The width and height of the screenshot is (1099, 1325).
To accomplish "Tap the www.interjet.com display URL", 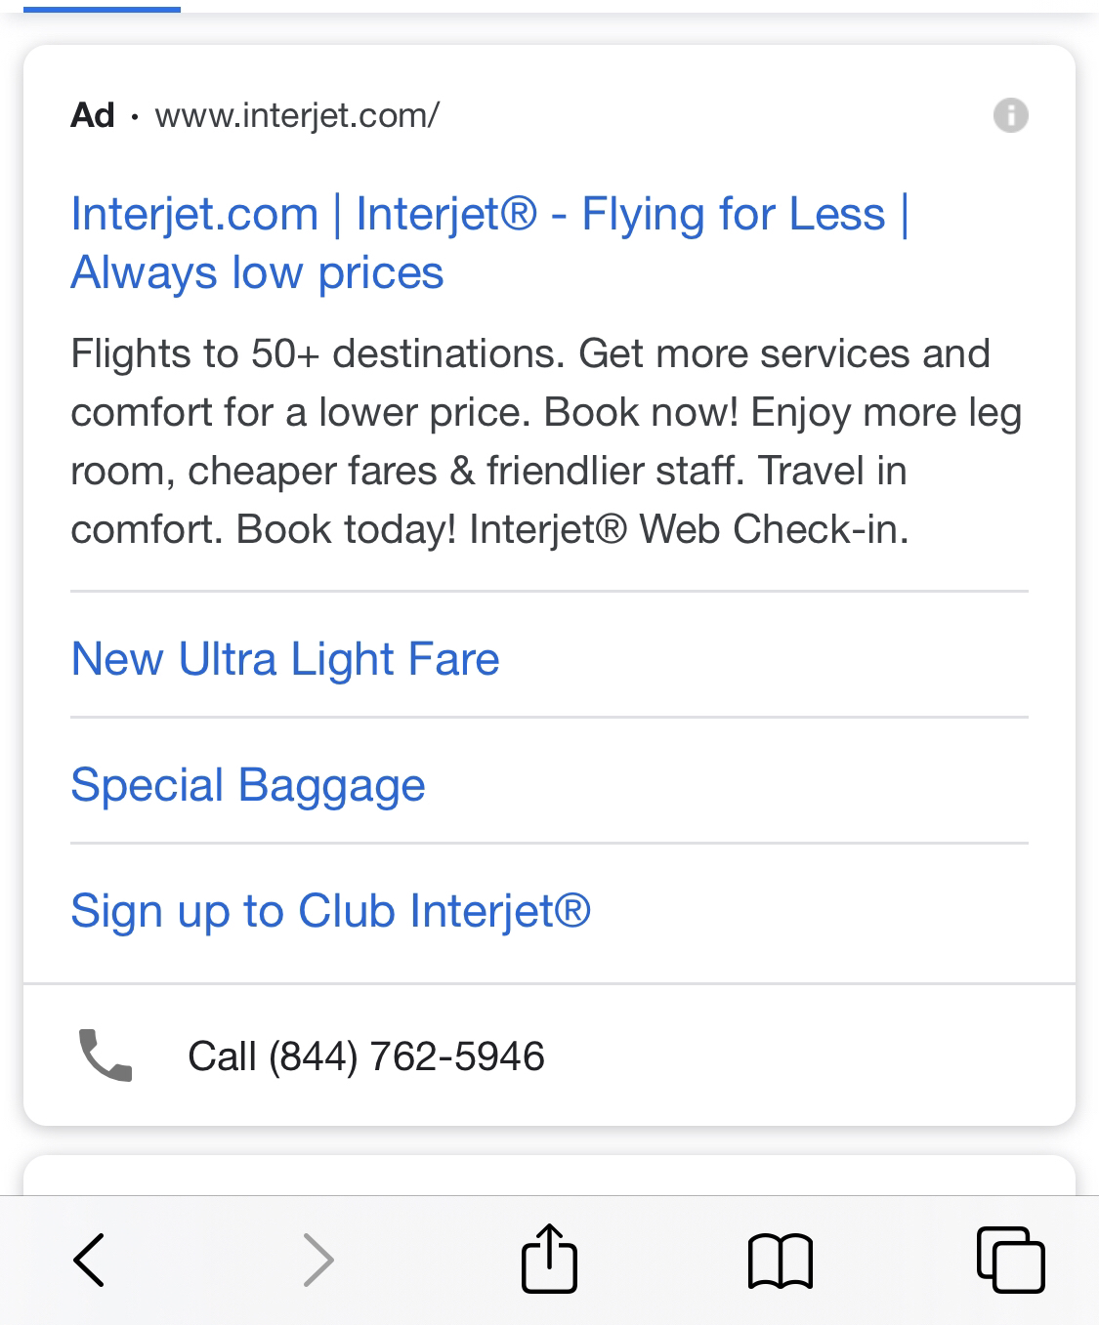I will pos(297,115).
